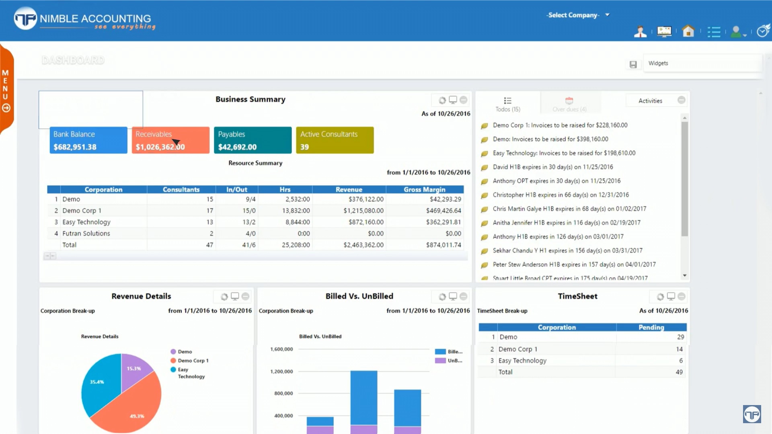Open the Receivables tile
This screenshot has width=772, height=434.
170,140
